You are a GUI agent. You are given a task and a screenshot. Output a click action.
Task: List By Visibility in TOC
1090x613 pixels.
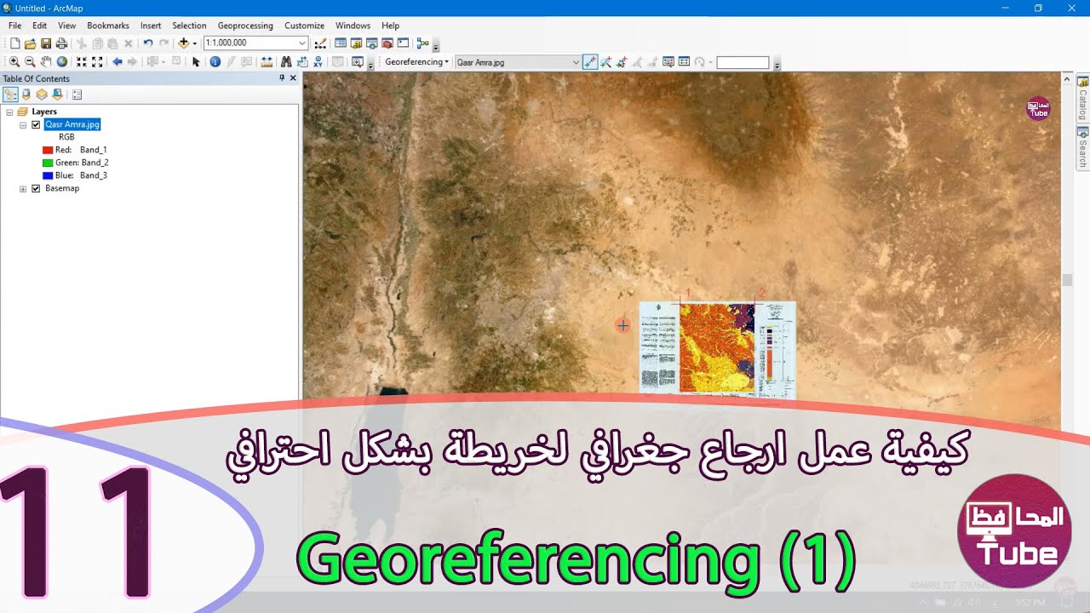[42, 95]
